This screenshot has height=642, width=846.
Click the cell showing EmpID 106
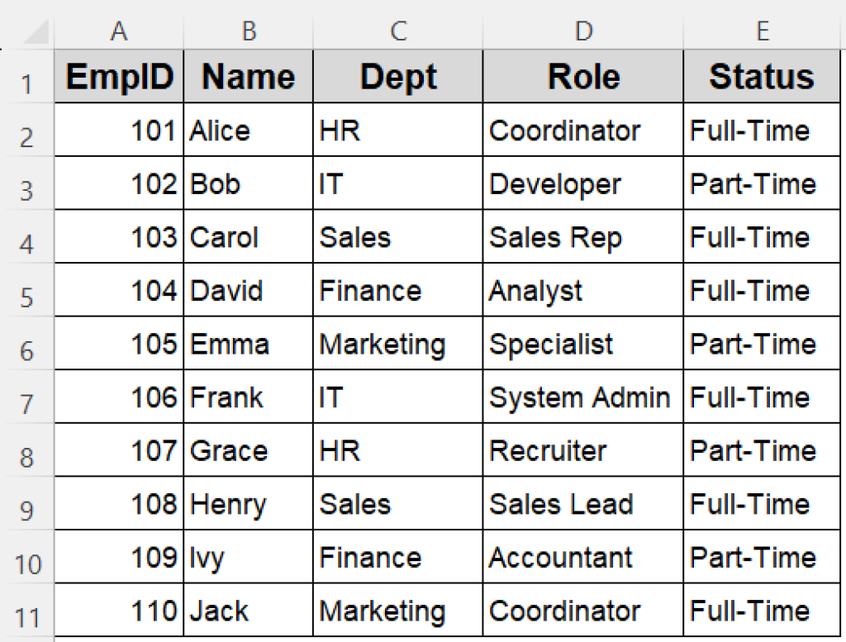[118, 397]
